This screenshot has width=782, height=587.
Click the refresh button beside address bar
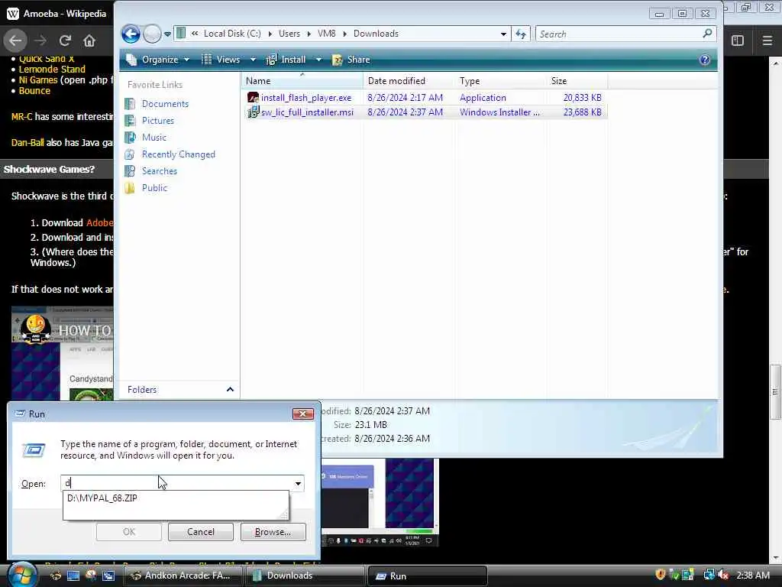[521, 34]
